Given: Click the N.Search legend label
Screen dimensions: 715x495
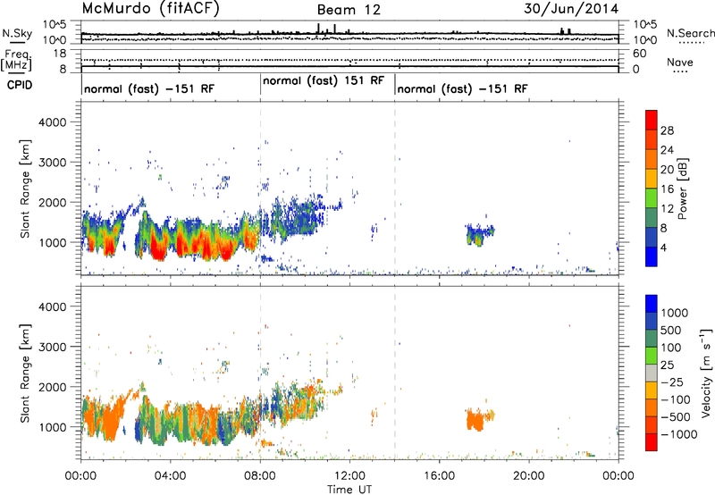Looking at the screenshot, I should [690, 33].
